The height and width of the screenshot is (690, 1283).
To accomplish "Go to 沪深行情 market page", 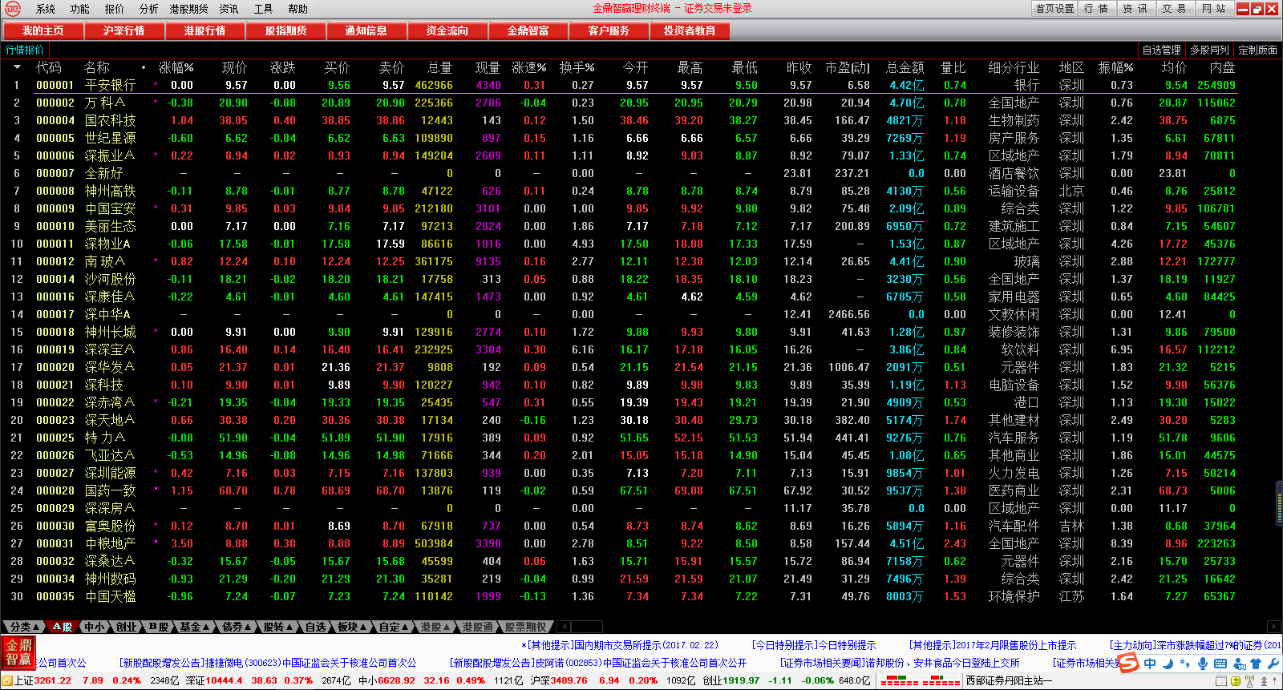I will (124, 30).
